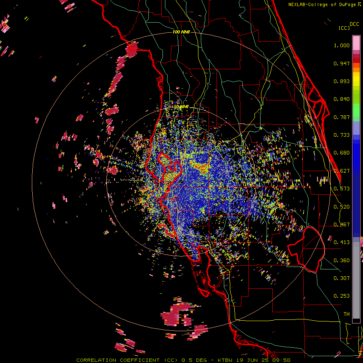Click the 0.893 color scale value
The height and width of the screenshot is (363, 363).
[x=342, y=81]
